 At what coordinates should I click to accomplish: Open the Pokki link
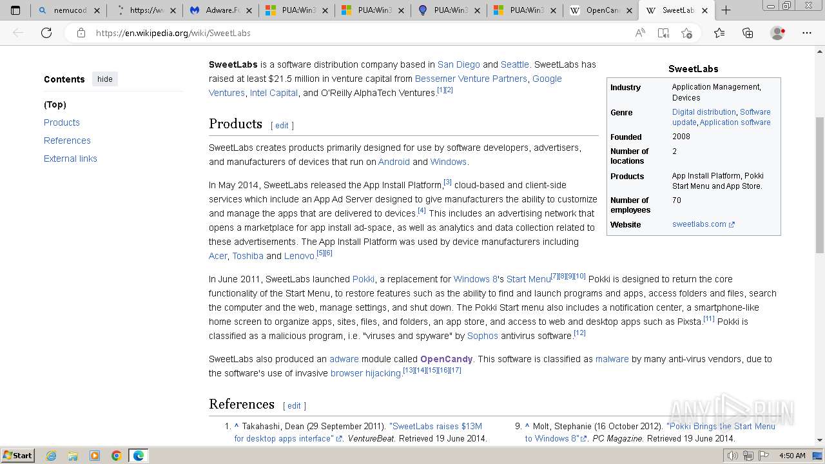pos(364,279)
